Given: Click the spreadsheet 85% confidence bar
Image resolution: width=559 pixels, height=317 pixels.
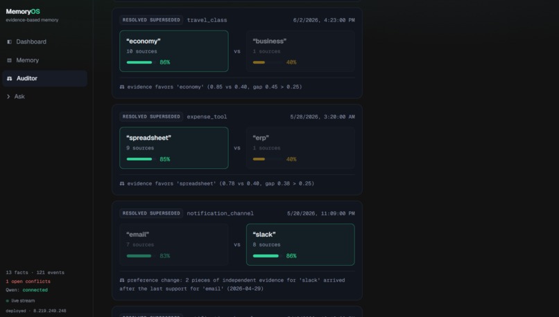Looking at the screenshot, I should (139, 159).
